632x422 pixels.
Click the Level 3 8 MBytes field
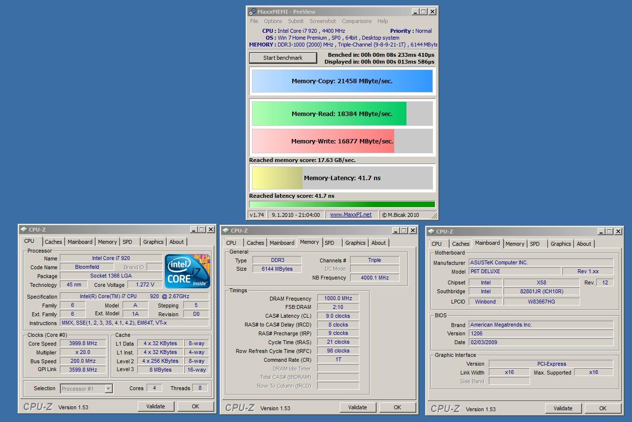[x=160, y=370]
